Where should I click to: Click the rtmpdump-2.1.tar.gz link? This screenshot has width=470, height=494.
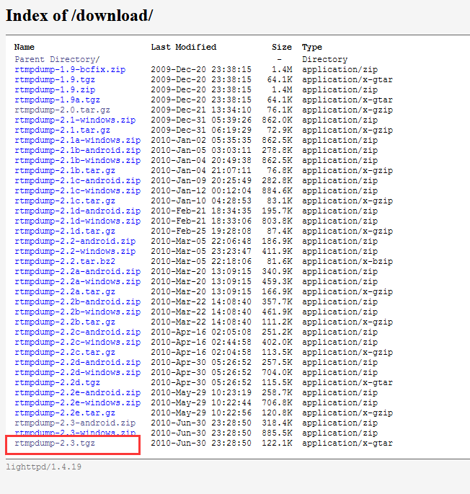click(x=62, y=130)
